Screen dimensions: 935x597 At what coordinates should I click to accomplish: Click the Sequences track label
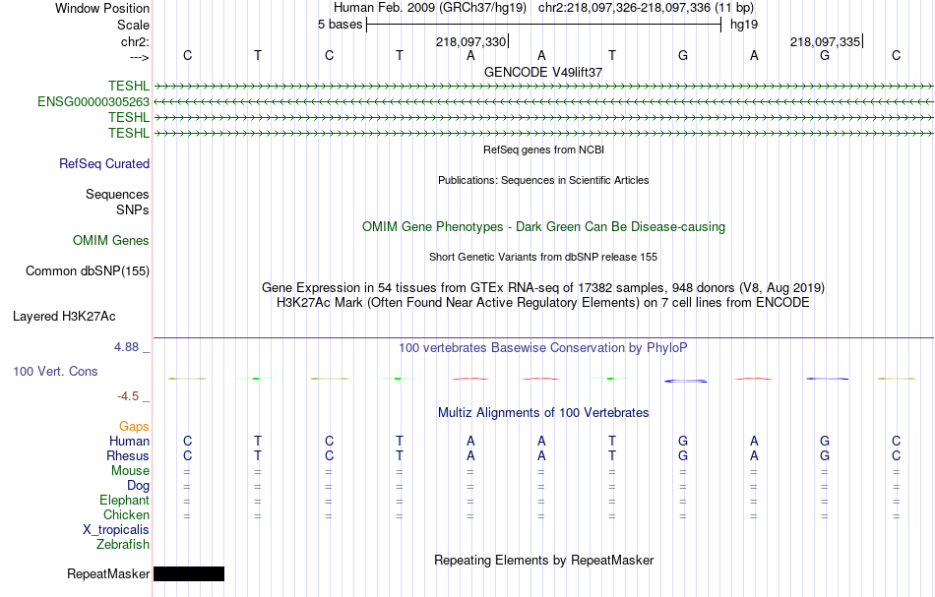click(117, 194)
